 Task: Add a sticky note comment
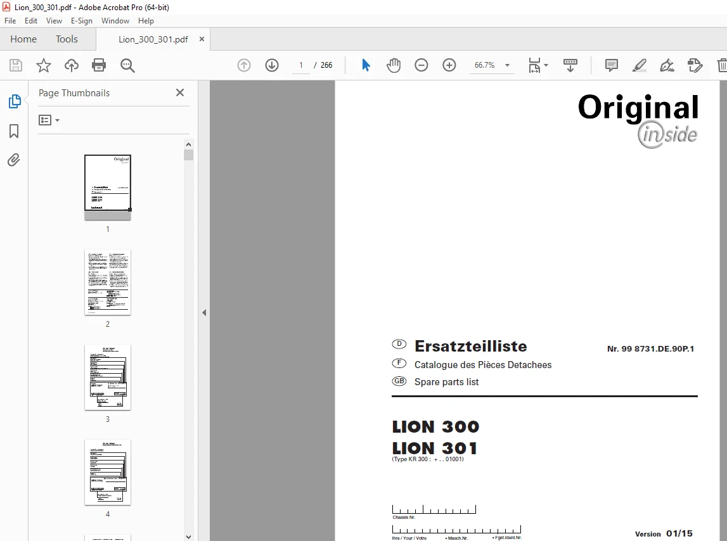[x=612, y=65]
